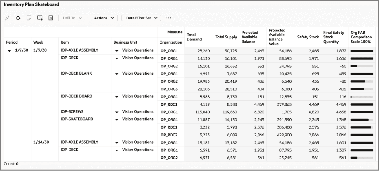Image resolution: width=379 pixels, height=171 pixels.
Task: Refresh the table with the circular arrow icon
Action: click(18, 18)
